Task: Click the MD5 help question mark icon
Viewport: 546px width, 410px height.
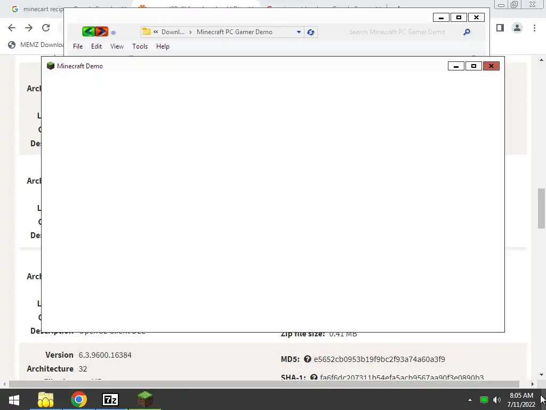Action: click(x=308, y=359)
